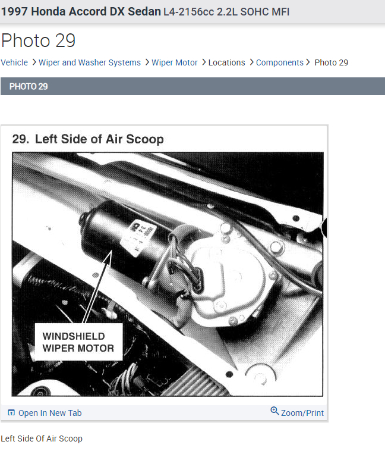Screen dimensions: 385x476
Task: Click the Zoom/Print magnifier icon
Action: pos(274,411)
